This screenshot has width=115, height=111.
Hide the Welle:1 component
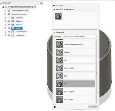point(9,28)
